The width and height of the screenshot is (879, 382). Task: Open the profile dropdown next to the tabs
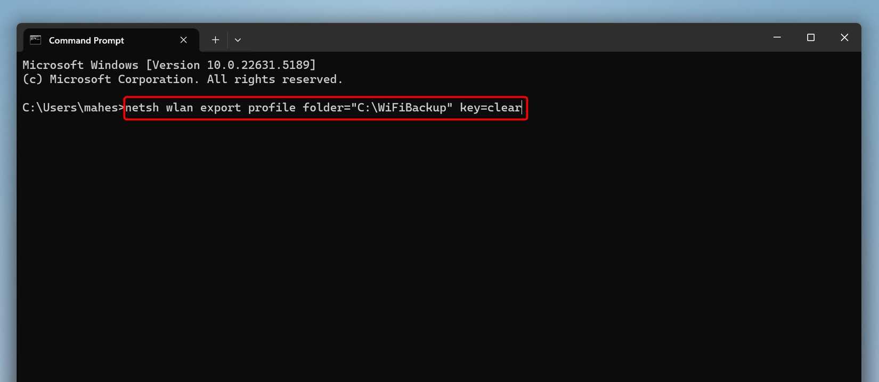(238, 39)
